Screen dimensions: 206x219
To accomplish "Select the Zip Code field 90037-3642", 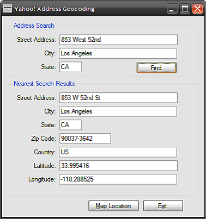I will click(85, 139).
